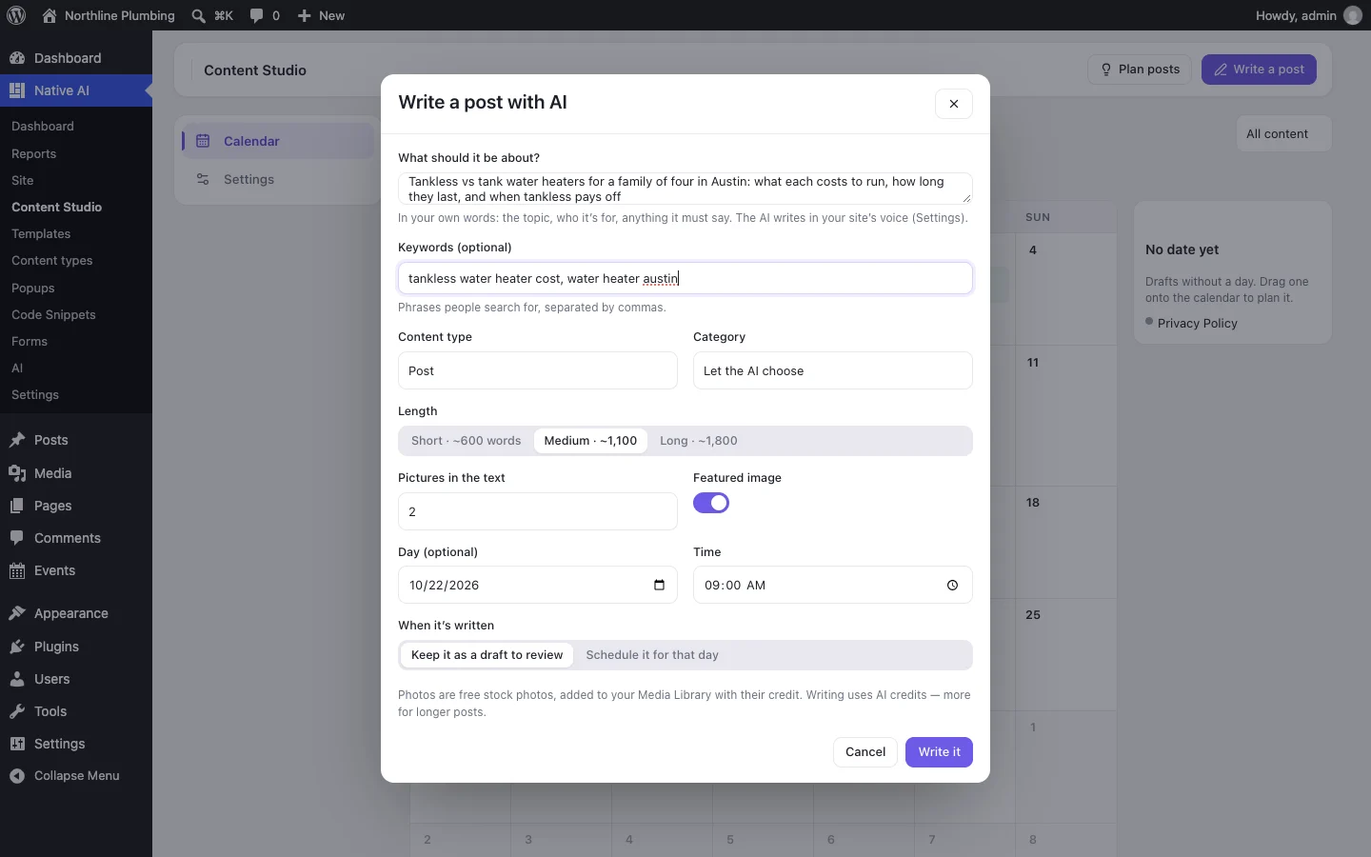The height and width of the screenshot is (857, 1371).
Task: Click Cancel in the dialog
Action: (x=865, y=752)
